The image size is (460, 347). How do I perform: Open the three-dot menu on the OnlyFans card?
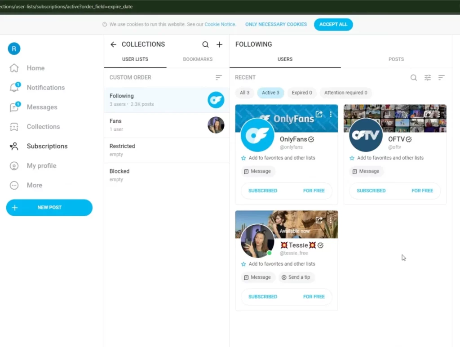point(331,115)
